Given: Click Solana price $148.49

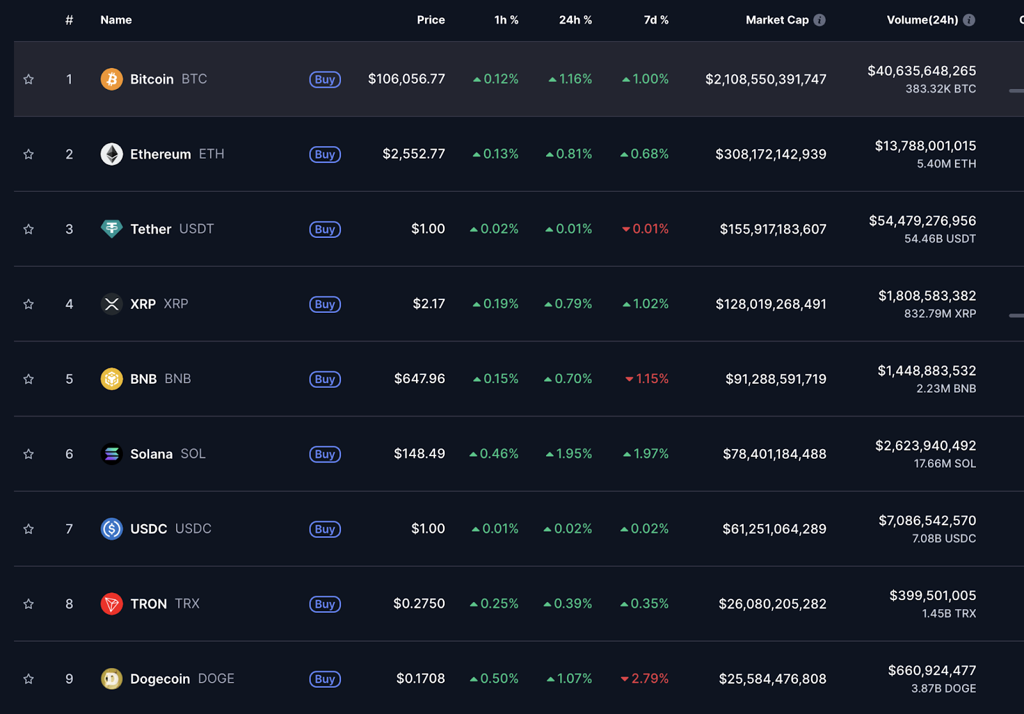Looking at the screenshot, I should tap(419, 454).
